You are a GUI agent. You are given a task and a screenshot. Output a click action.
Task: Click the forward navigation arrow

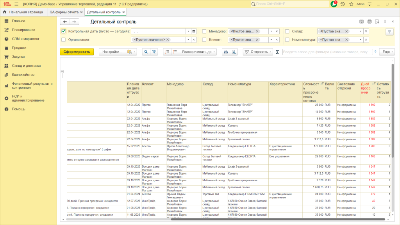74,22
